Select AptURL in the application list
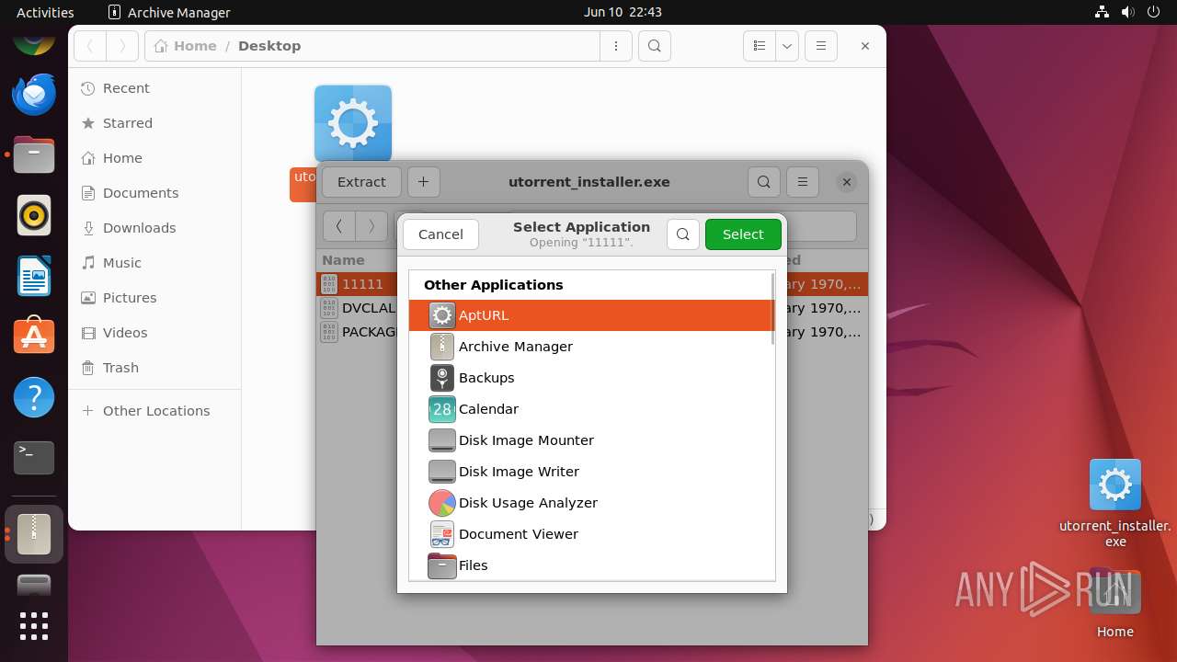Viewport: 1177px width, 662px height. (x=590, y=315)
